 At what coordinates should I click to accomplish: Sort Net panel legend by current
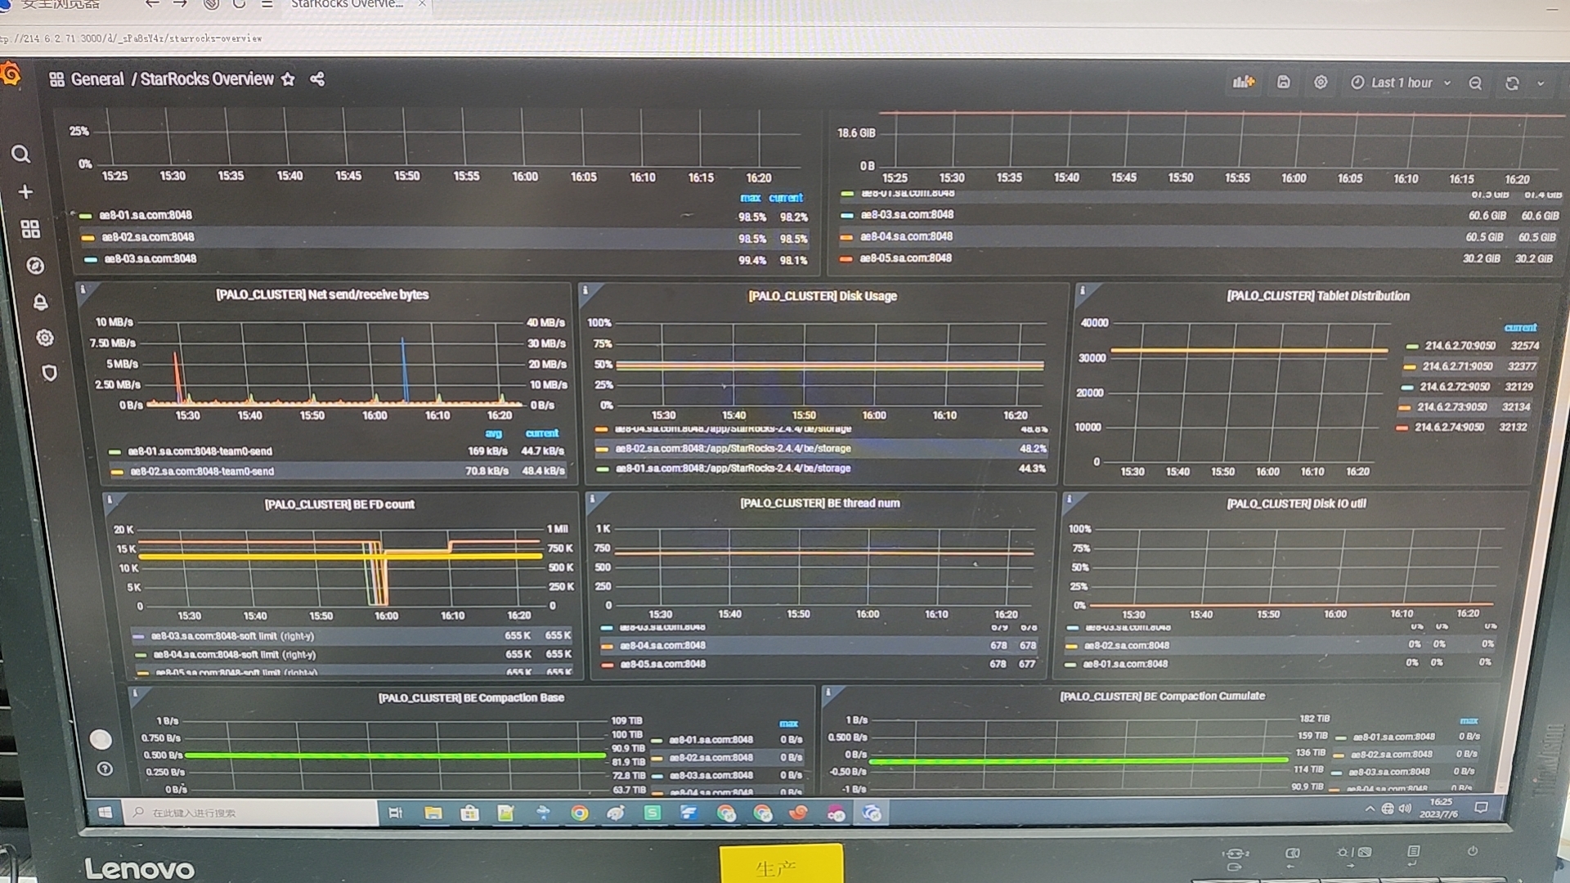pos(542,433)
